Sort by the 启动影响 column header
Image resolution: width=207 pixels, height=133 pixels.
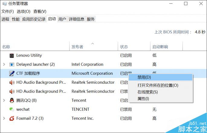[x=160, y=47]
